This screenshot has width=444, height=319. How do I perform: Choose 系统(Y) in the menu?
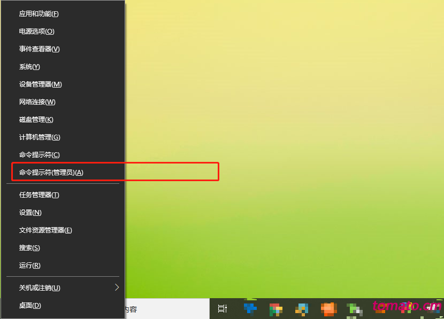pos(63,67)
